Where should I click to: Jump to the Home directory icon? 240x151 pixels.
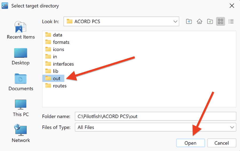(x=199, y=22)
